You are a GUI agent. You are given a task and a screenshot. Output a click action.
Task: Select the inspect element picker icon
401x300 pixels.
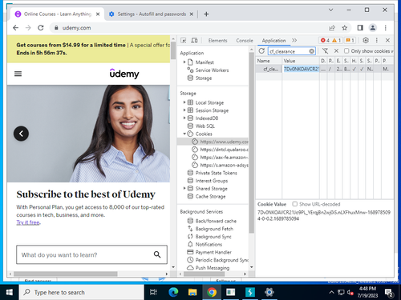pos(184,40)
